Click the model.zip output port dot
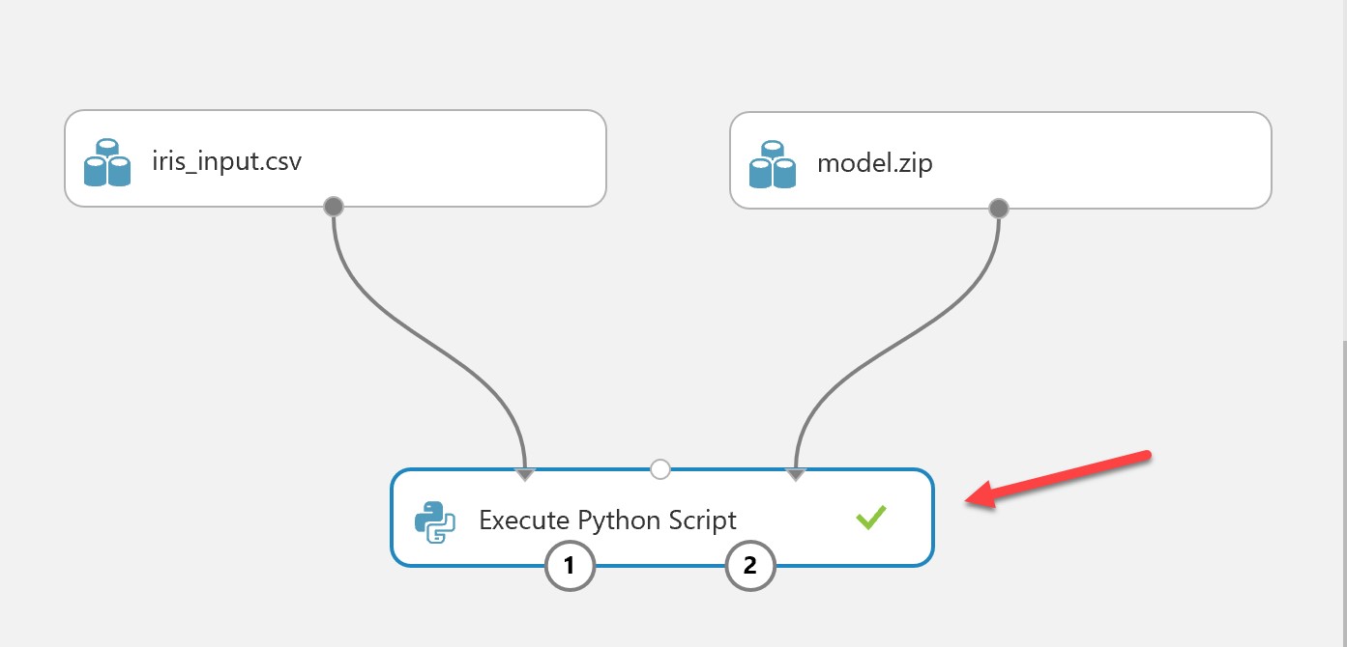1347x647 pixels. (998, 207)
